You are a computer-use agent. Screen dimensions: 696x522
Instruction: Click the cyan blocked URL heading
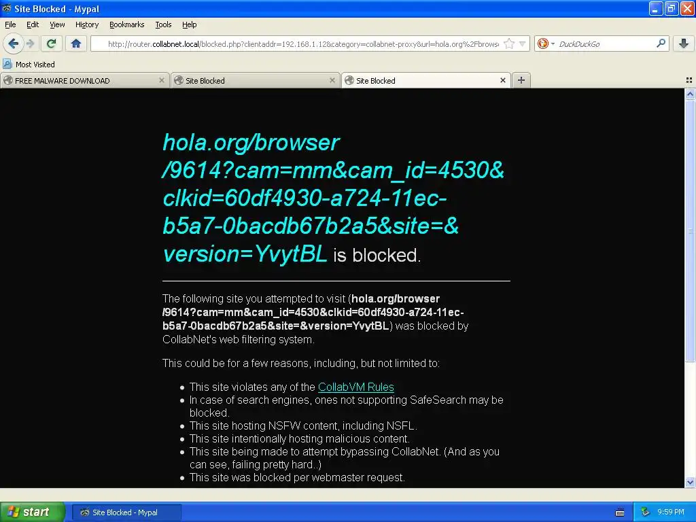(x=333, y=198)
